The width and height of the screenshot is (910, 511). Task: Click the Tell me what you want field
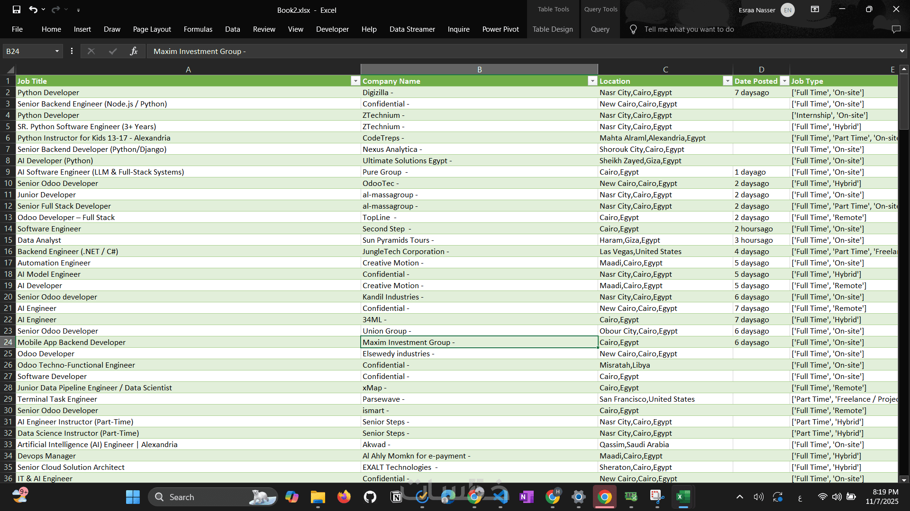[x=689, y=29]
